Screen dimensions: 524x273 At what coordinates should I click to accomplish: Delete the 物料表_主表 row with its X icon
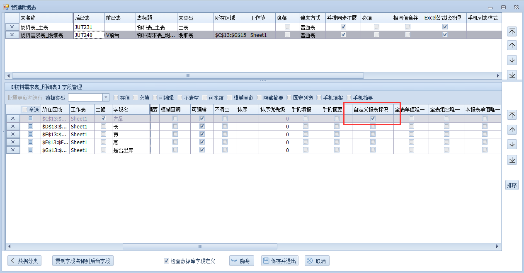pyautogui.click(x=12, y=27)
